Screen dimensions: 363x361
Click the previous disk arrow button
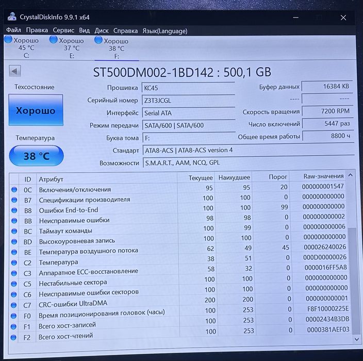pos(15,71)
